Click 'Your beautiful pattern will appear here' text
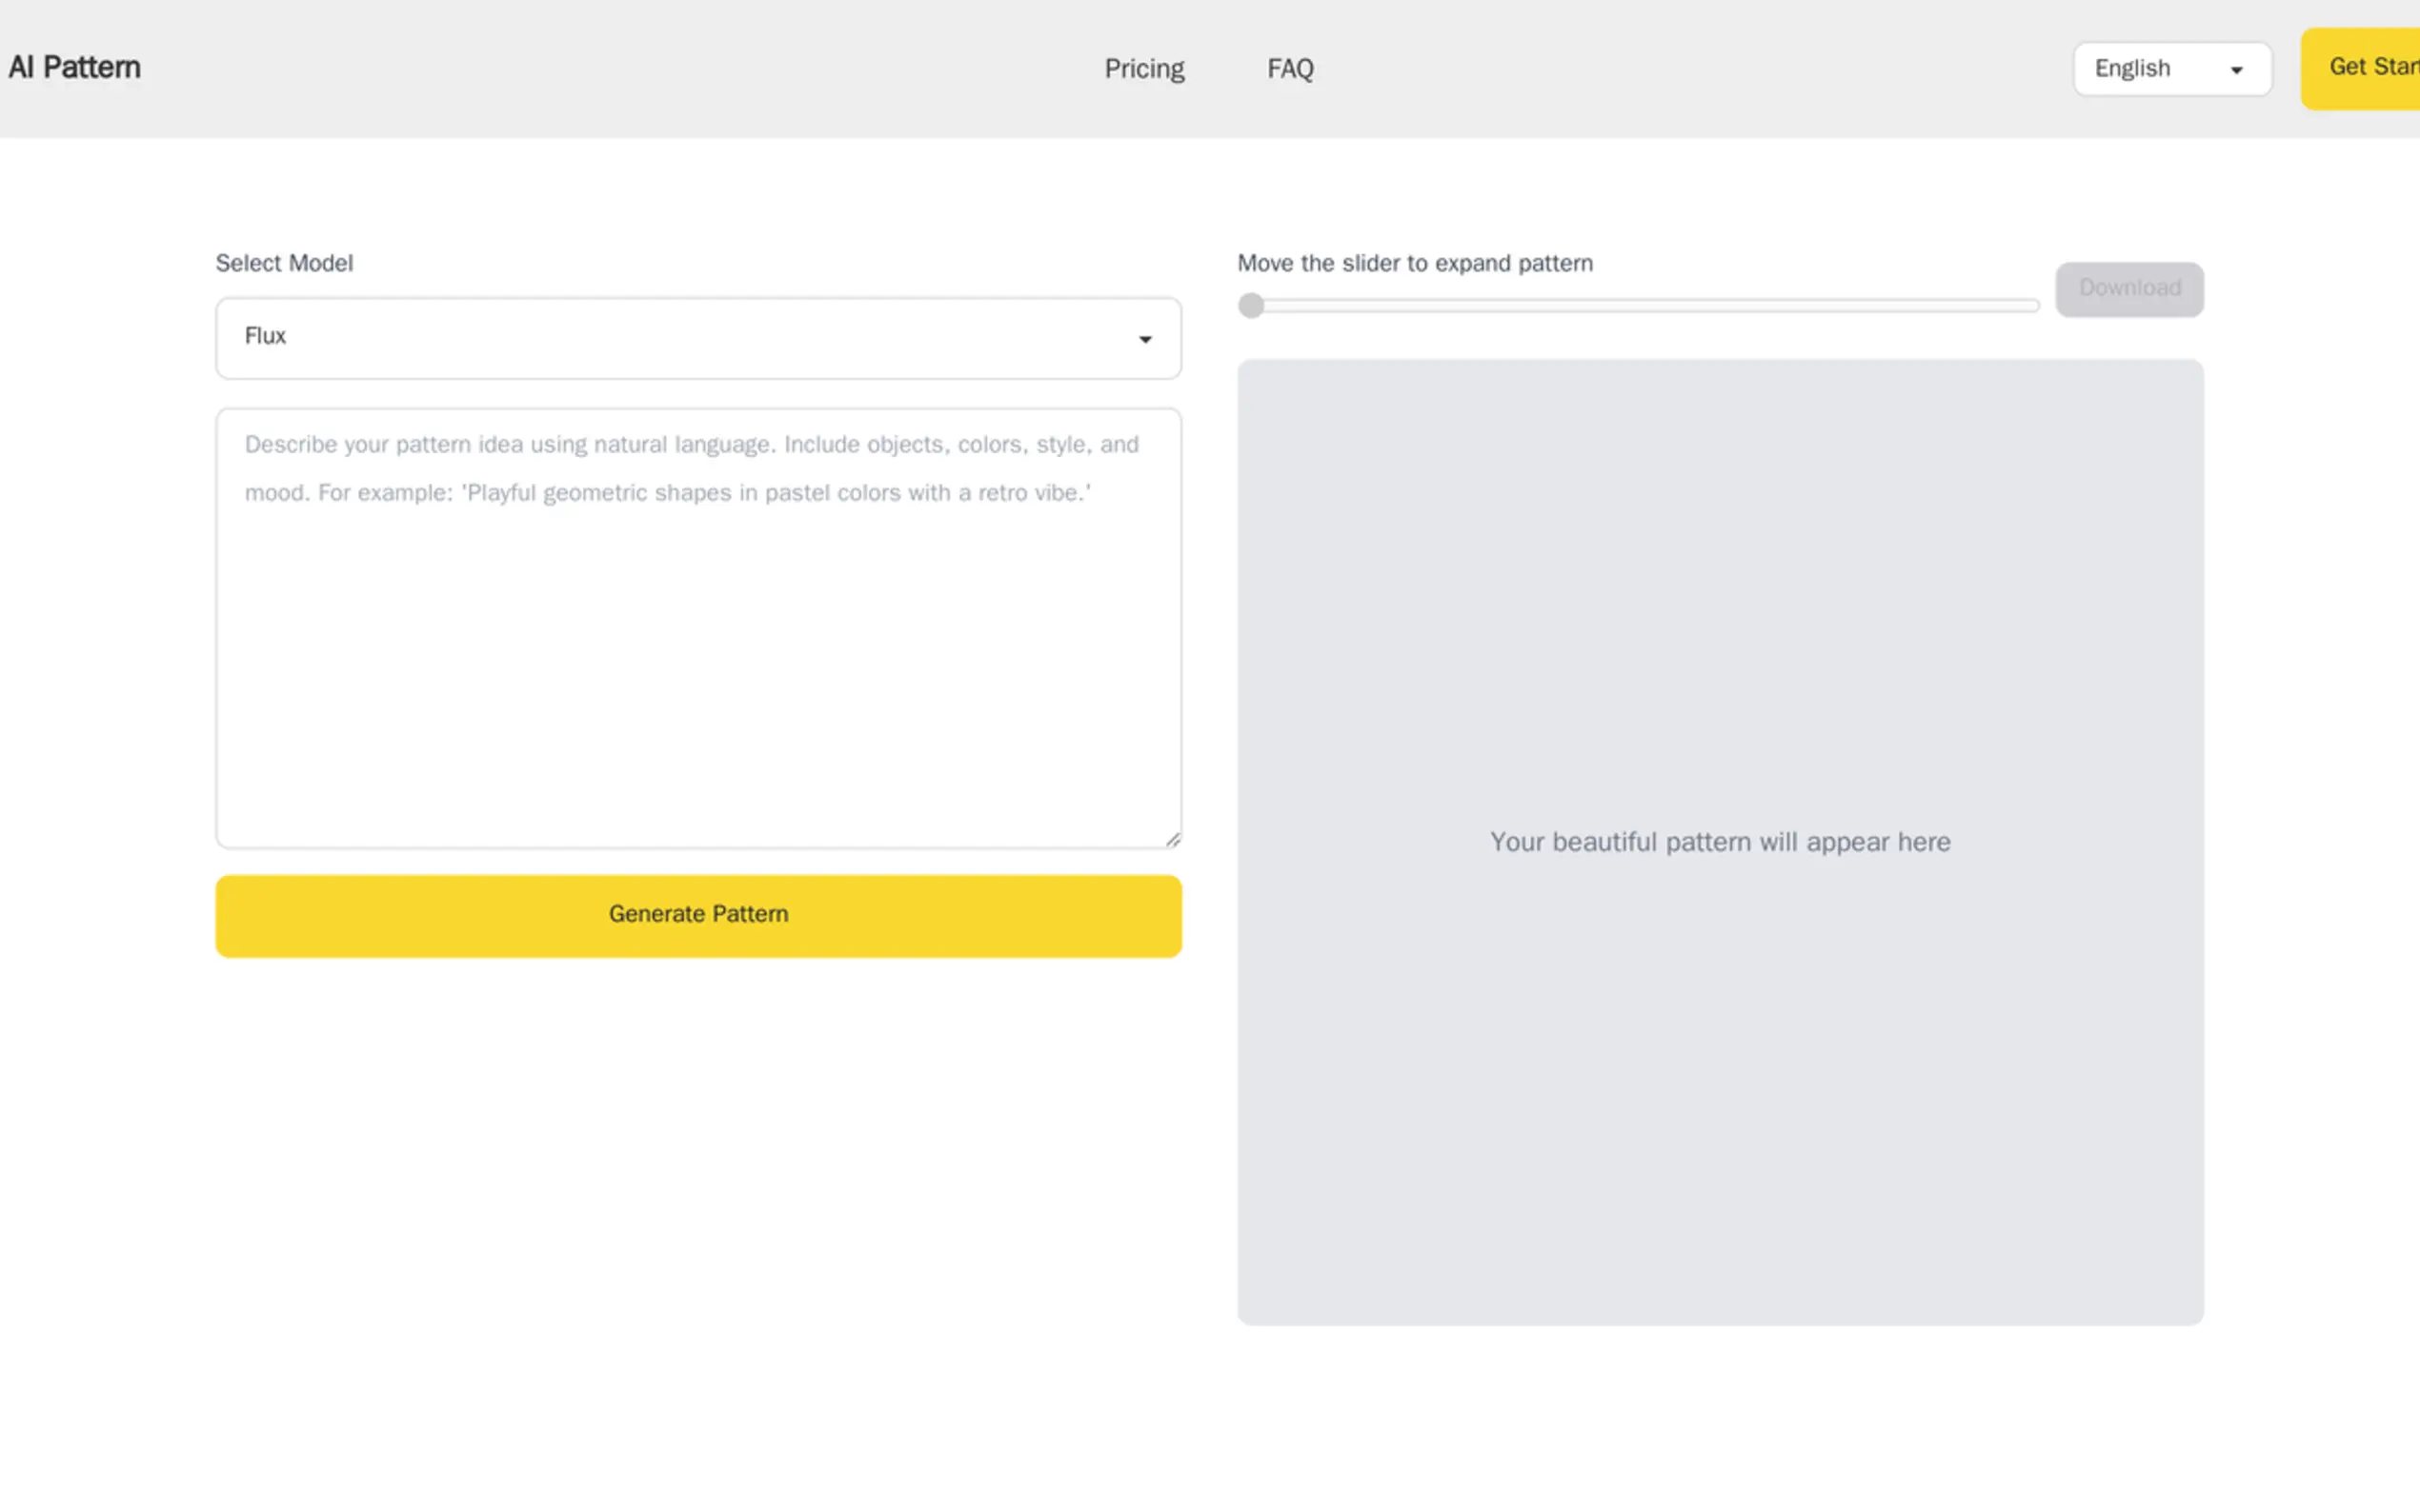Screen dimensions: 2420x1512 (1719, 842)
